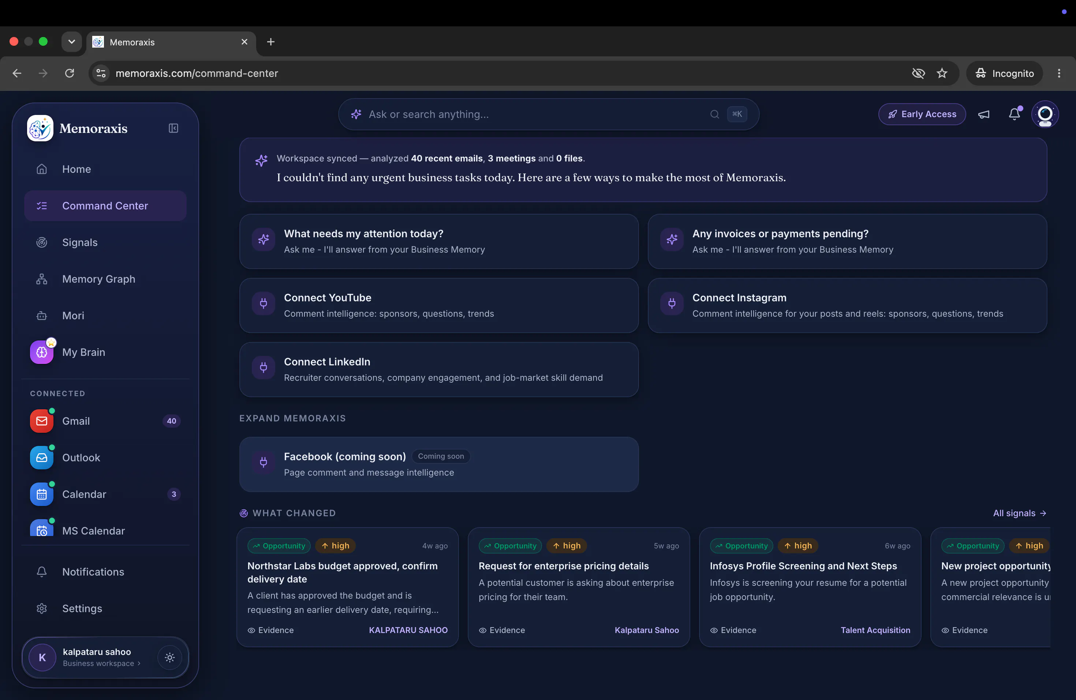
Task: Click the Early Access button
Action: [x=922, y=114]
